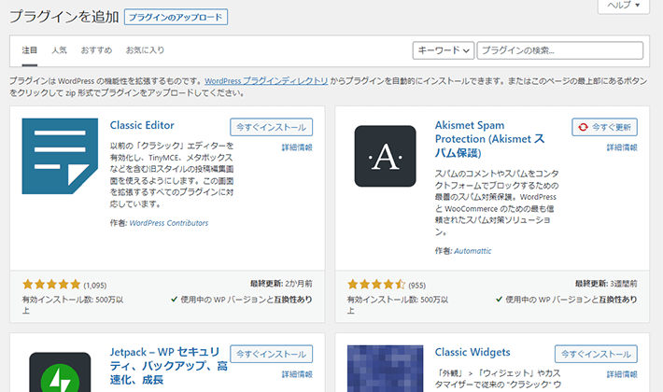
Task: Open WordPress プラグインディレクトリ link
Action: click(266, 80)
